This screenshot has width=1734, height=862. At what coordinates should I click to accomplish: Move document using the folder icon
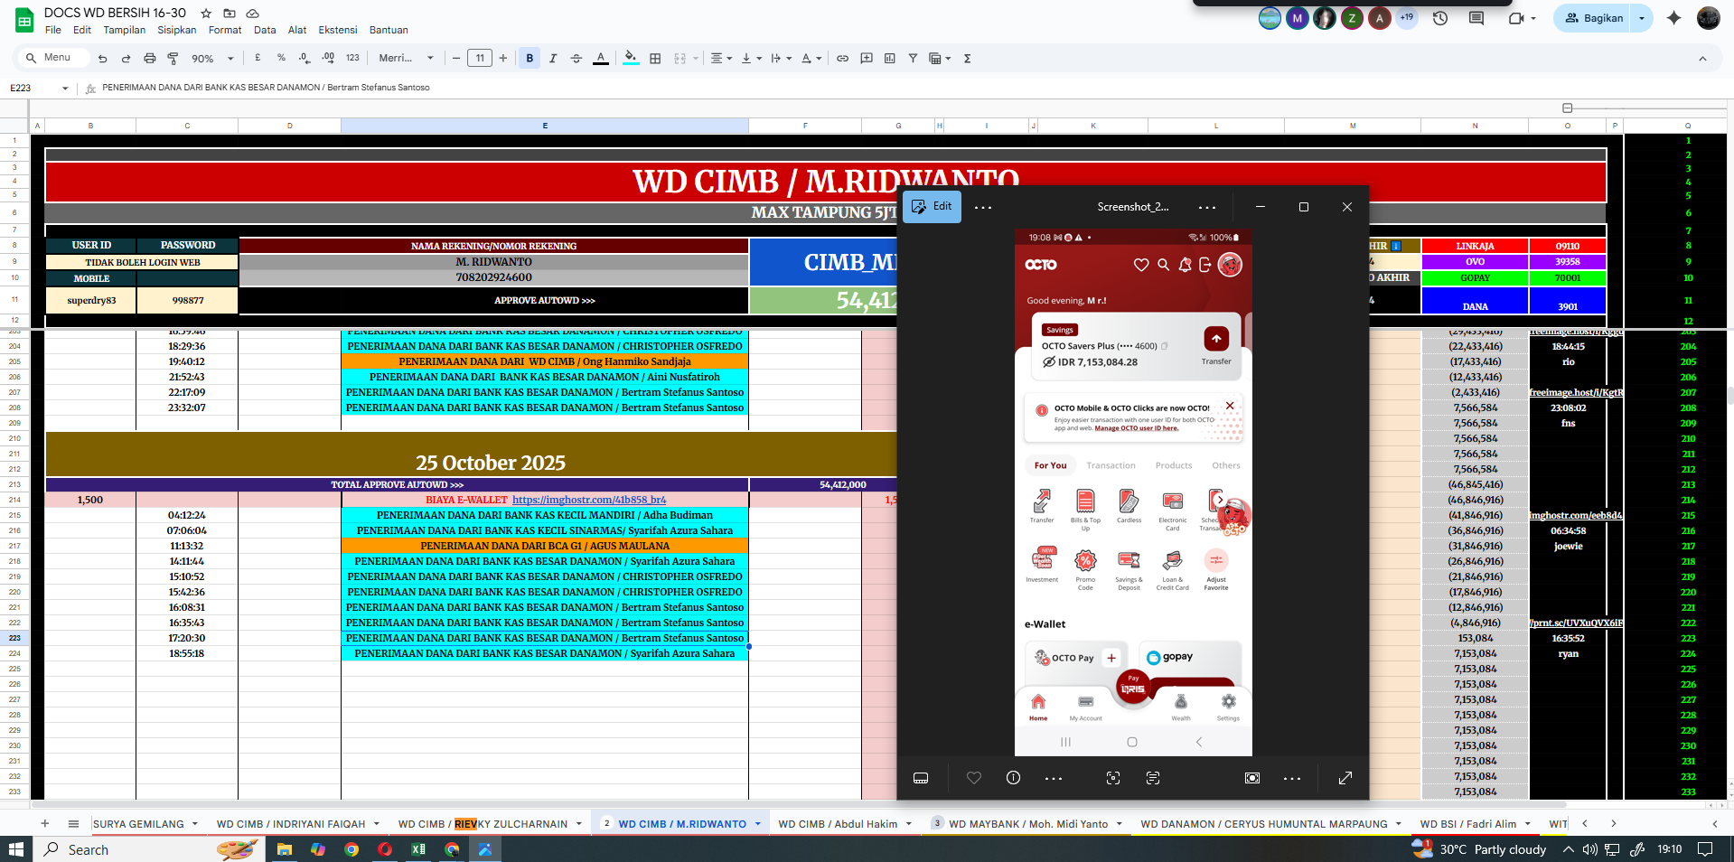coord(230,14)
